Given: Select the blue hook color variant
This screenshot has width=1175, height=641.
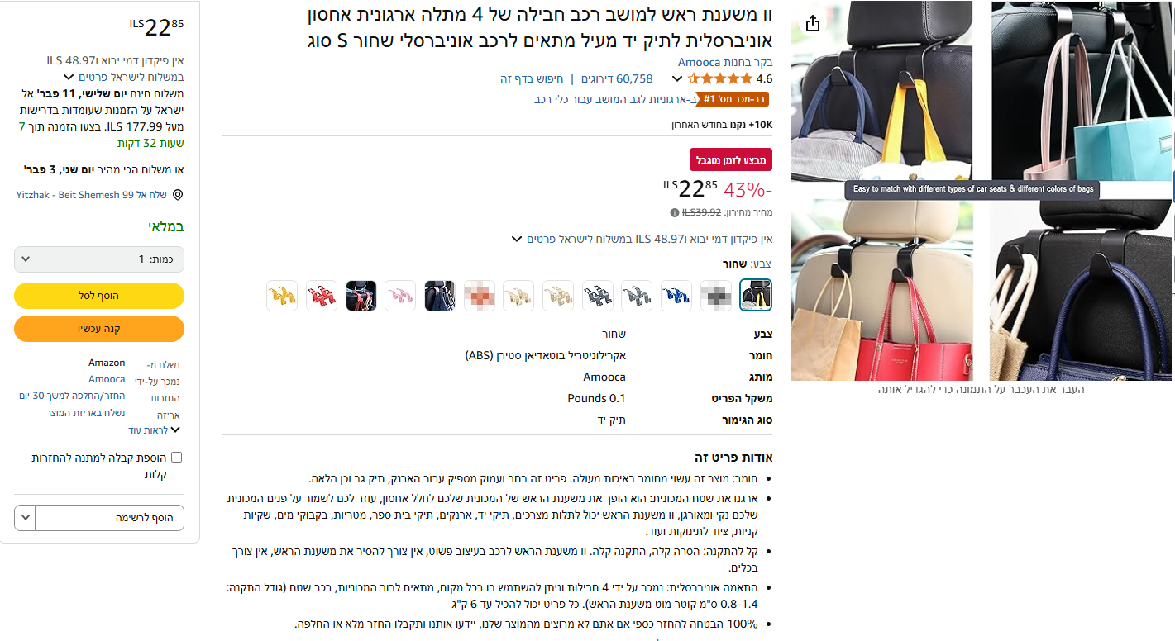Looking at the screenshot, I should click(x=676, y=295).
